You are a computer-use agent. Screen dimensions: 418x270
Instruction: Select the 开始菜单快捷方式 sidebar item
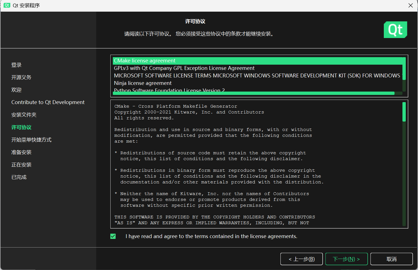click(31, 140)
